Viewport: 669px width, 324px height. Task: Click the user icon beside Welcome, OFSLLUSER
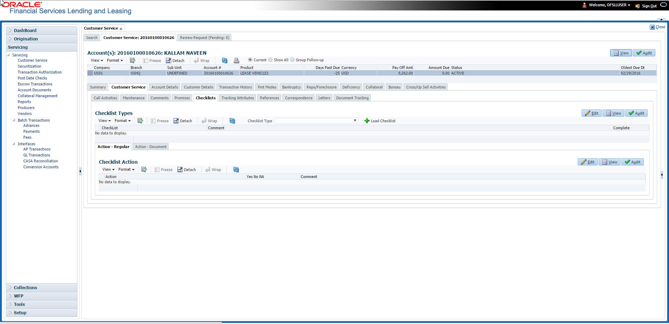pyautogui.click(x=584, y=5)
